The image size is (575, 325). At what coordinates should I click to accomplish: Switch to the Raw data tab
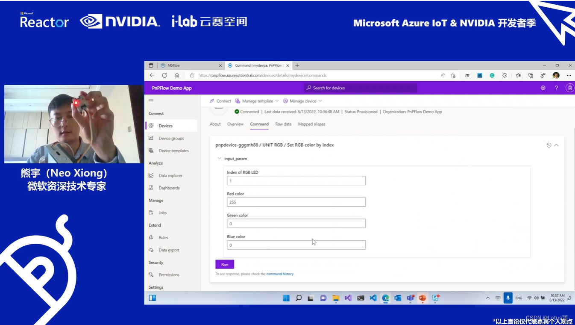coord(283,124)
